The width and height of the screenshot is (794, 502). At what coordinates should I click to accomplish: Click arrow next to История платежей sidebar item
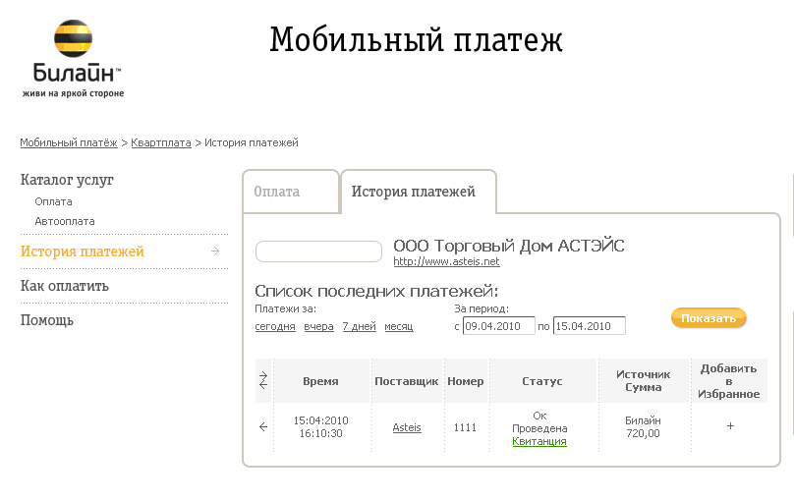click(x=214, y=251)
